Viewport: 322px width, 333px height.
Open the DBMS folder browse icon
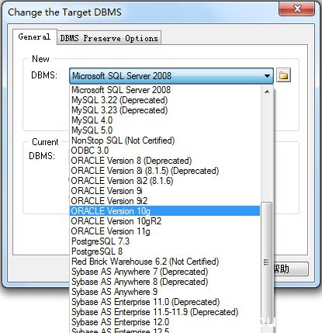click(x=283, y=75)
